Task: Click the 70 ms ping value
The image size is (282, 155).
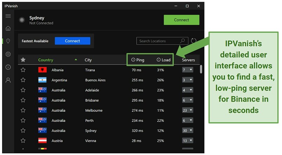Action: [136, 70]
